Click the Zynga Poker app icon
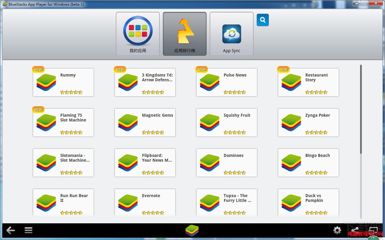This screenshot has width=385, height=240. coord(291,123)
